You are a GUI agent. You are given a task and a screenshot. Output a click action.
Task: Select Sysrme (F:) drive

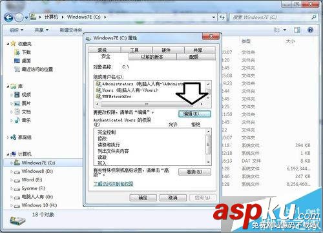pos(34,188)
